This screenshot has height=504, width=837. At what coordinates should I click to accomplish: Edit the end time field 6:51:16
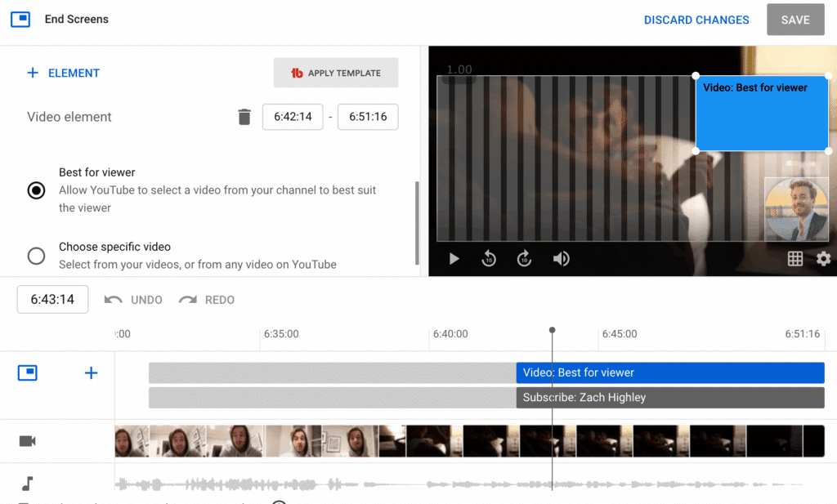click(x=368, y=117)
